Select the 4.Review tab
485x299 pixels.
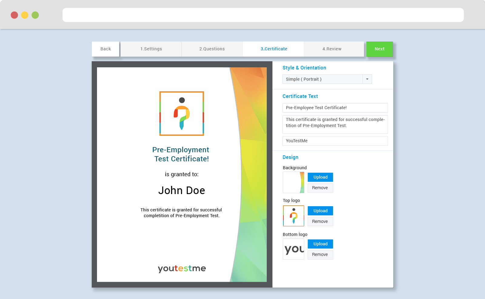pos(332,49)
